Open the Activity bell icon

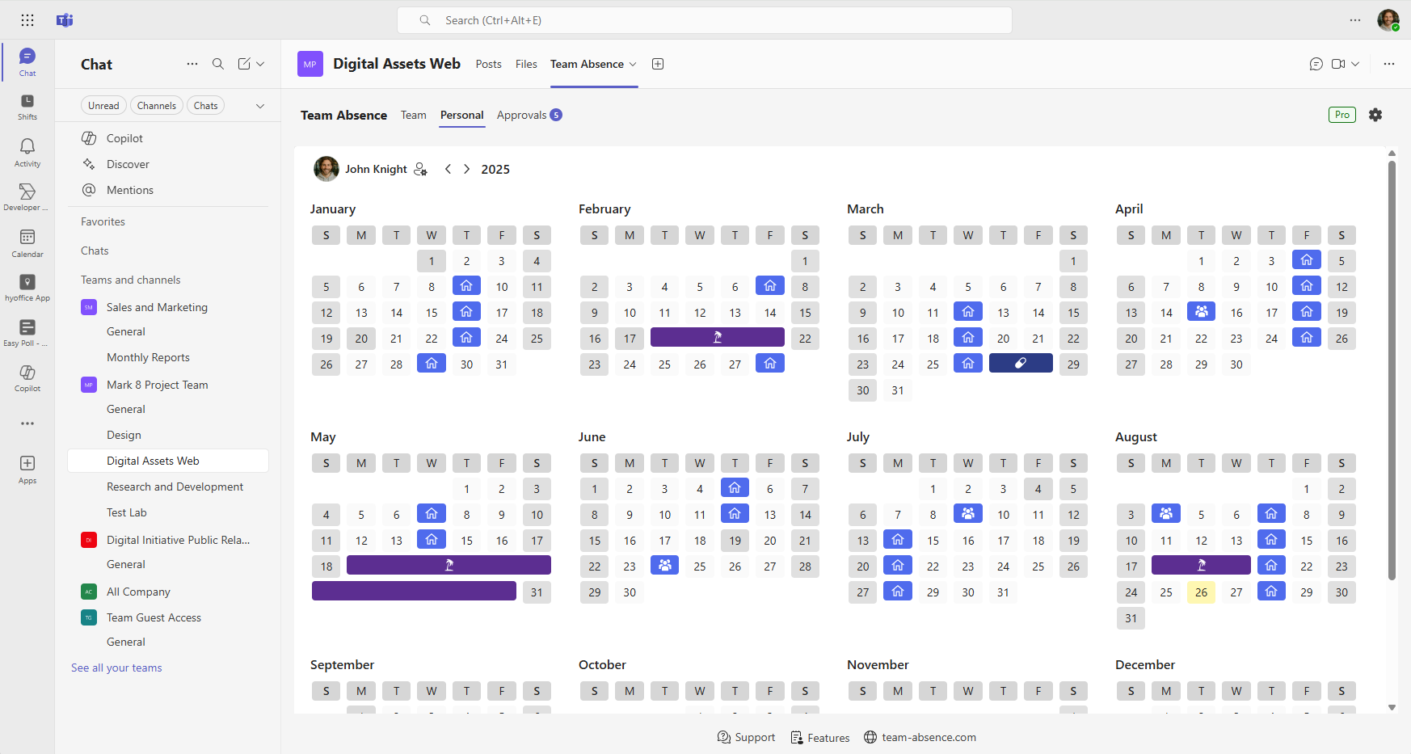(x=27, y=152)
